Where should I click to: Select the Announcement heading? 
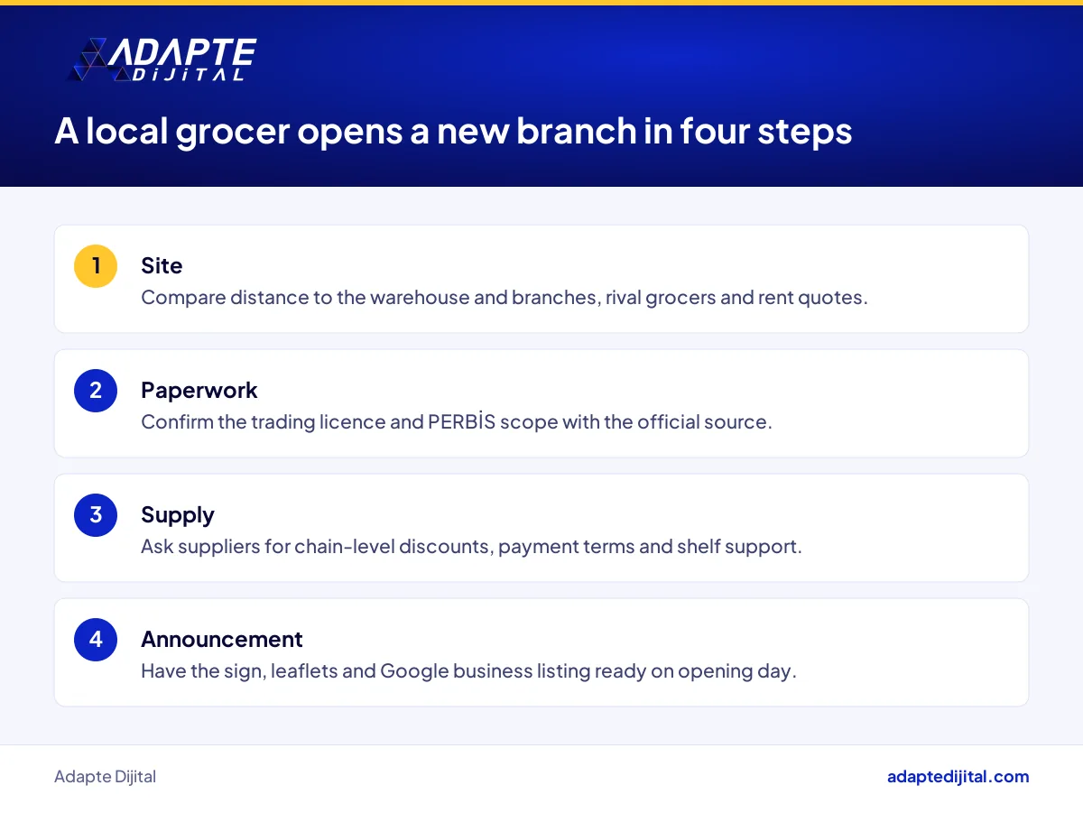222,639
